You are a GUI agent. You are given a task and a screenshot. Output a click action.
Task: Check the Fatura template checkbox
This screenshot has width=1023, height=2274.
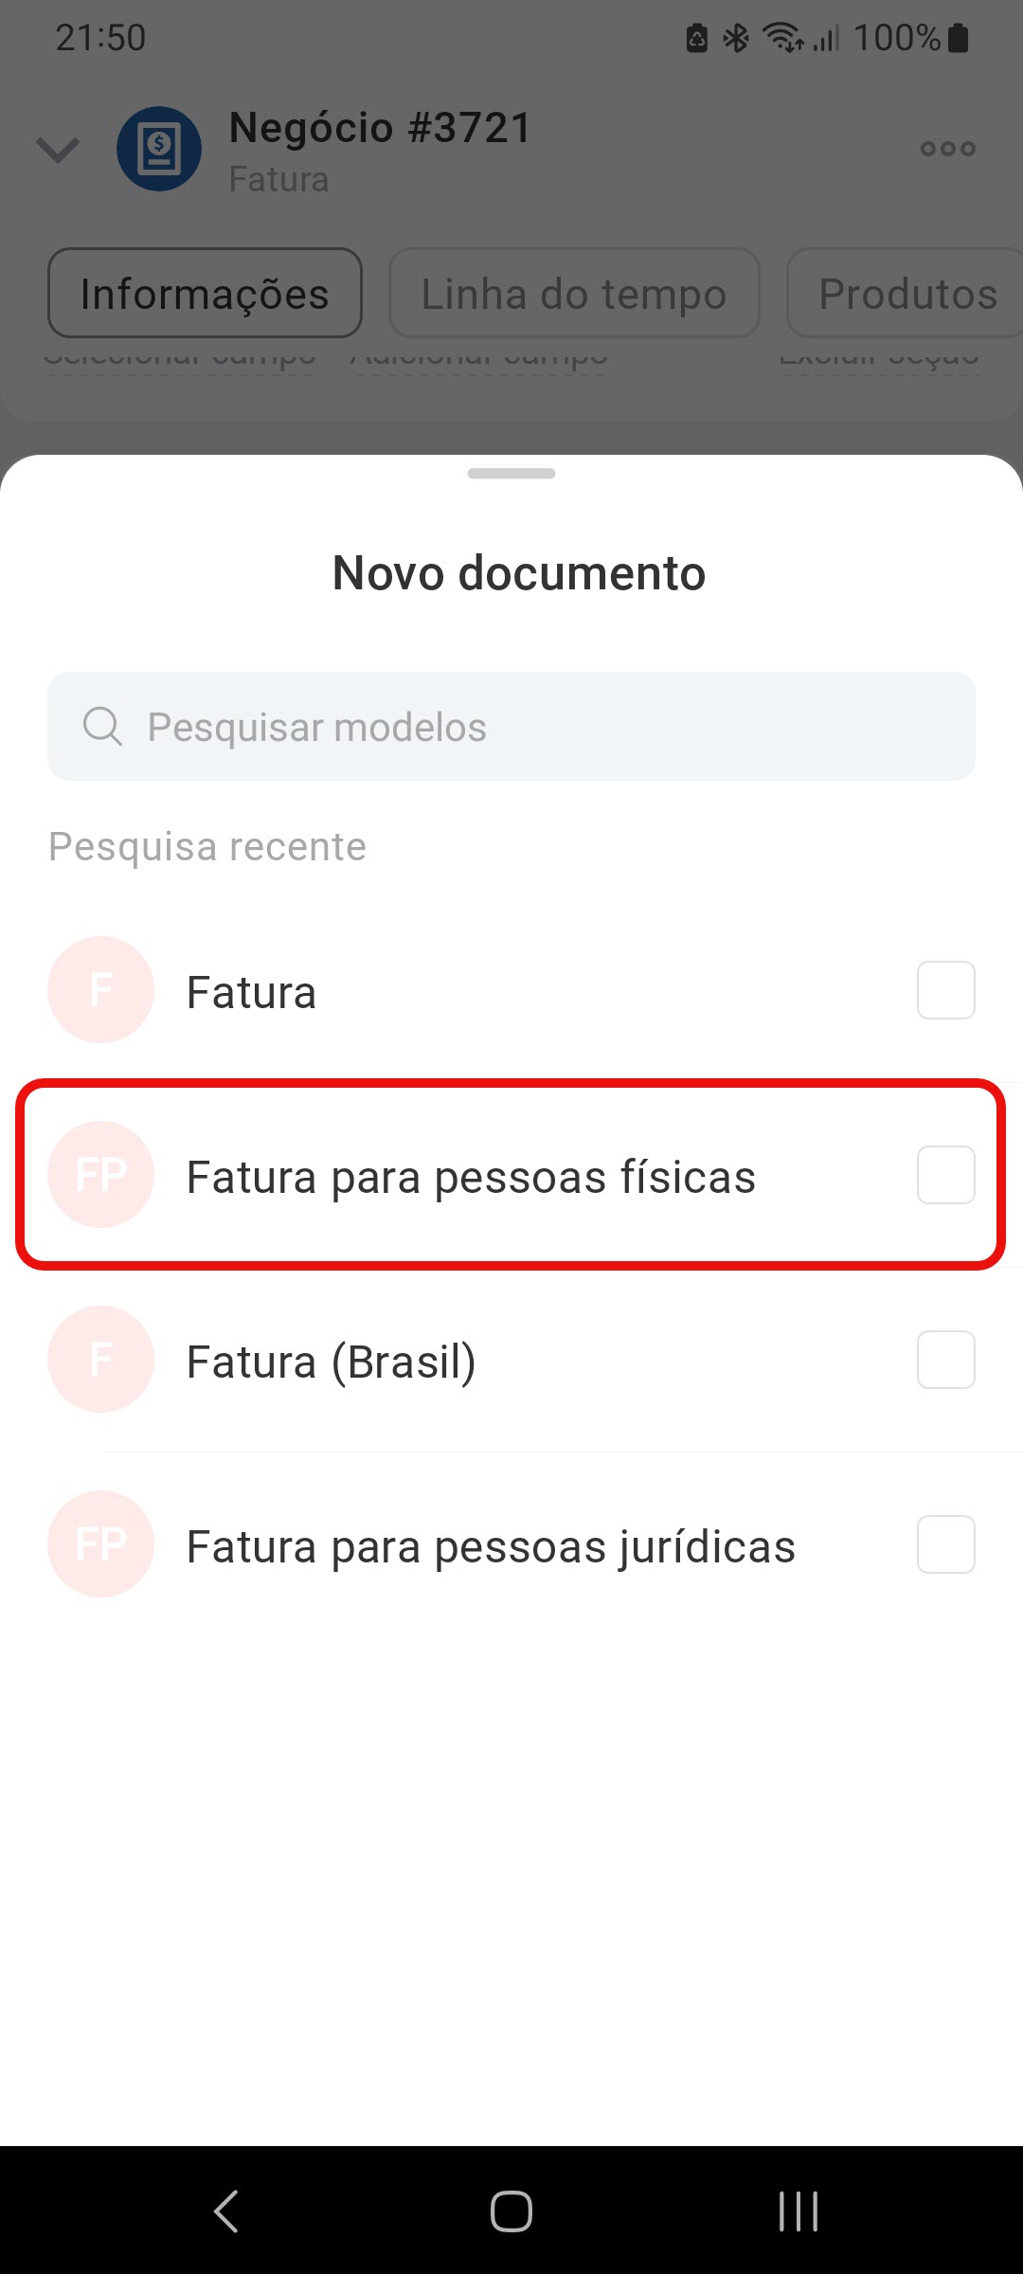(945, 990)
